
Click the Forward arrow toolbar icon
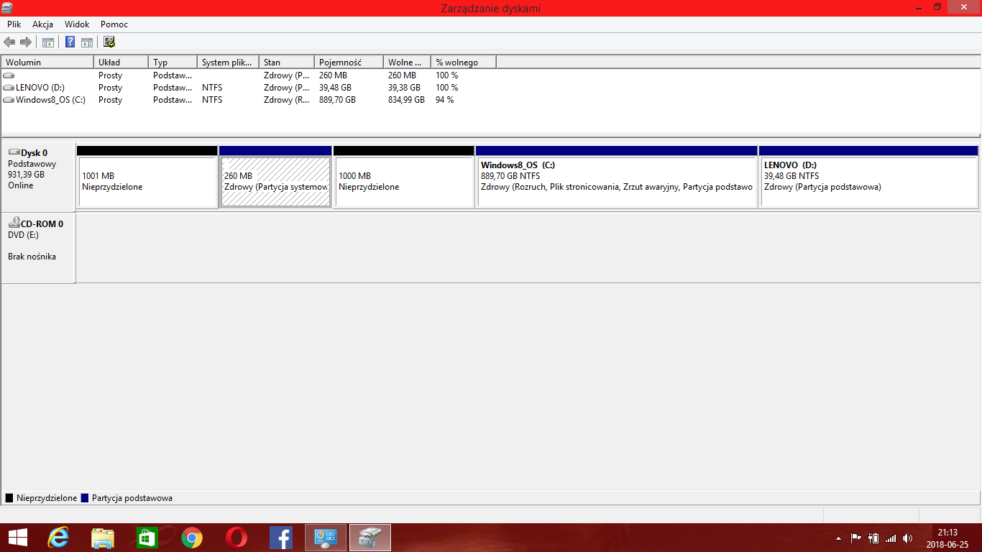(x=26, y=42)
